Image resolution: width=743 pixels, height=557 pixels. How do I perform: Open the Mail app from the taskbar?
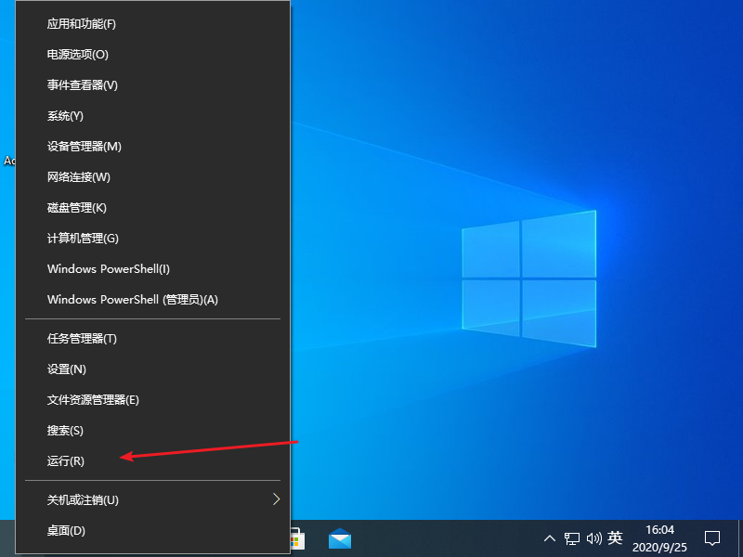[x=338, y=538]
